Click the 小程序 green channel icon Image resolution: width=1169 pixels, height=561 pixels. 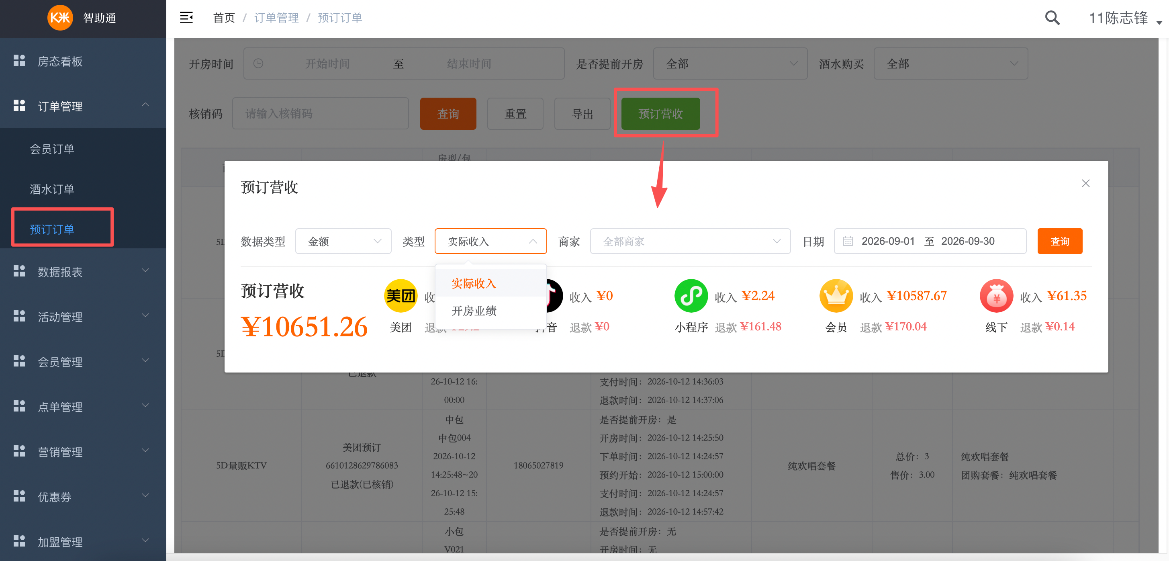[691, 295]
